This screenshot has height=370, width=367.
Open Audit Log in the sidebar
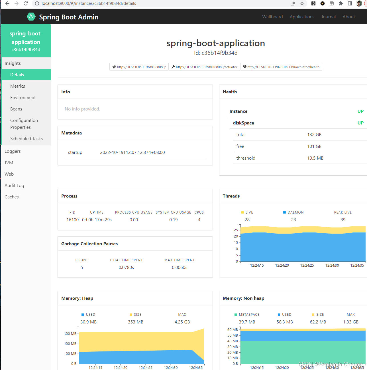26,185
